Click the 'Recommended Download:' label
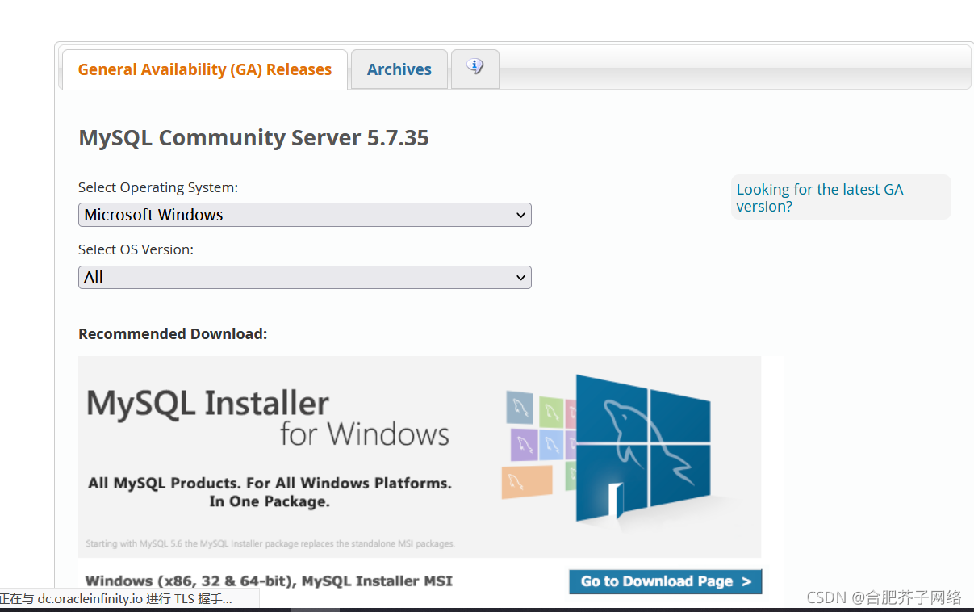 [173, 334]
